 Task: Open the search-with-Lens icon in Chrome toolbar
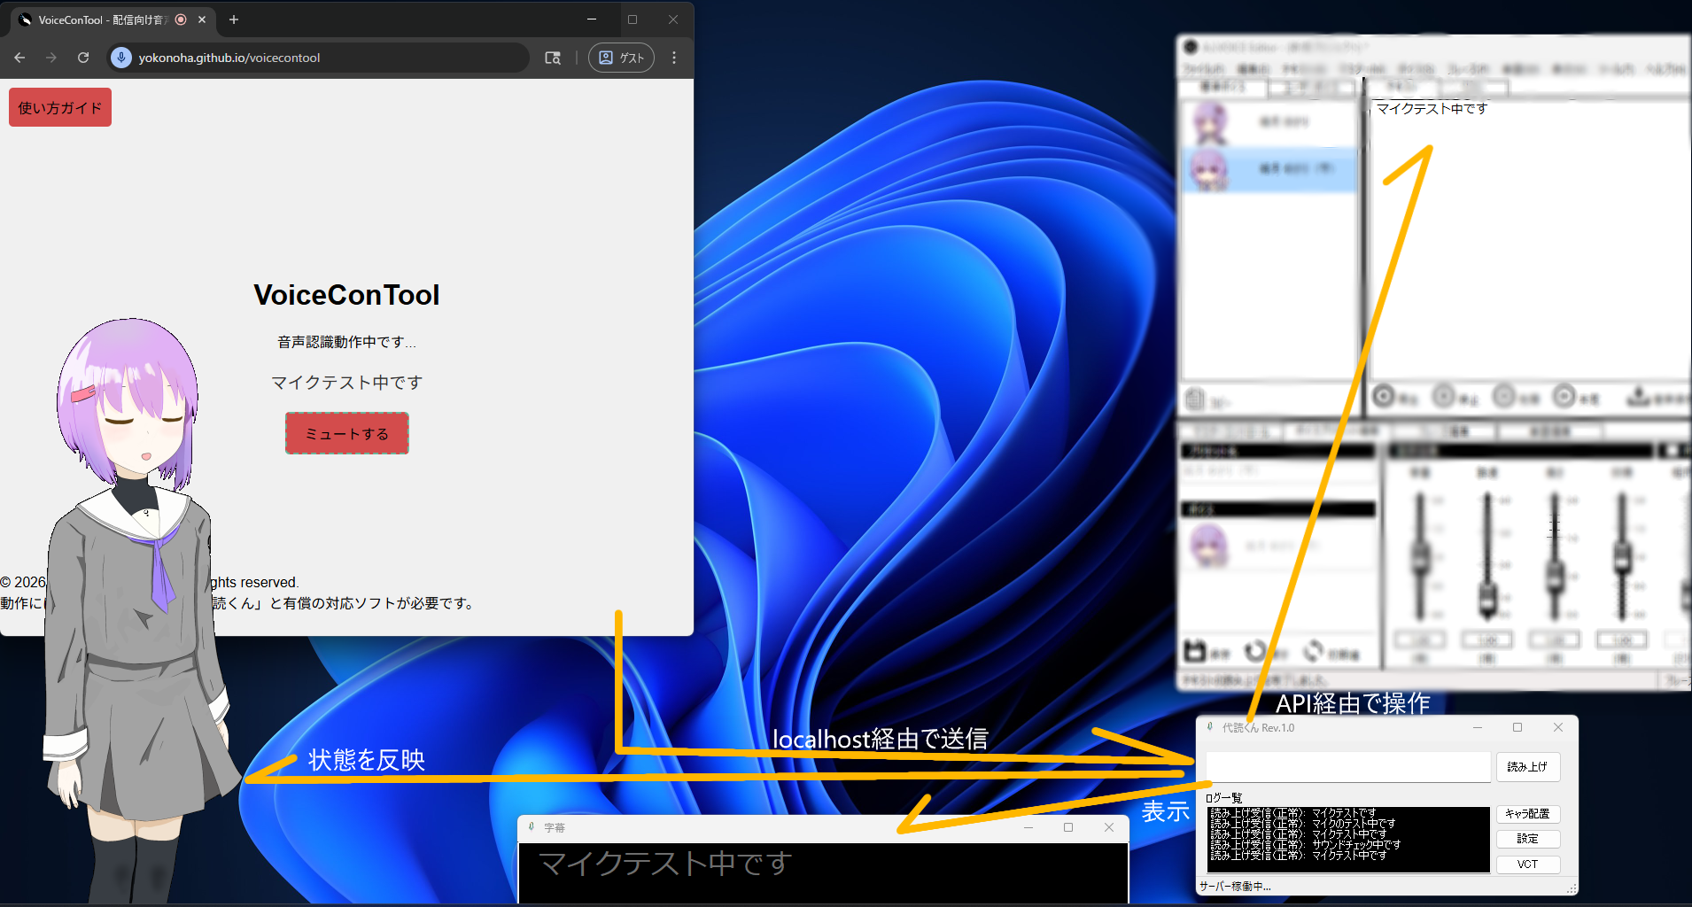pyautogui.click(x=553, y=58)
